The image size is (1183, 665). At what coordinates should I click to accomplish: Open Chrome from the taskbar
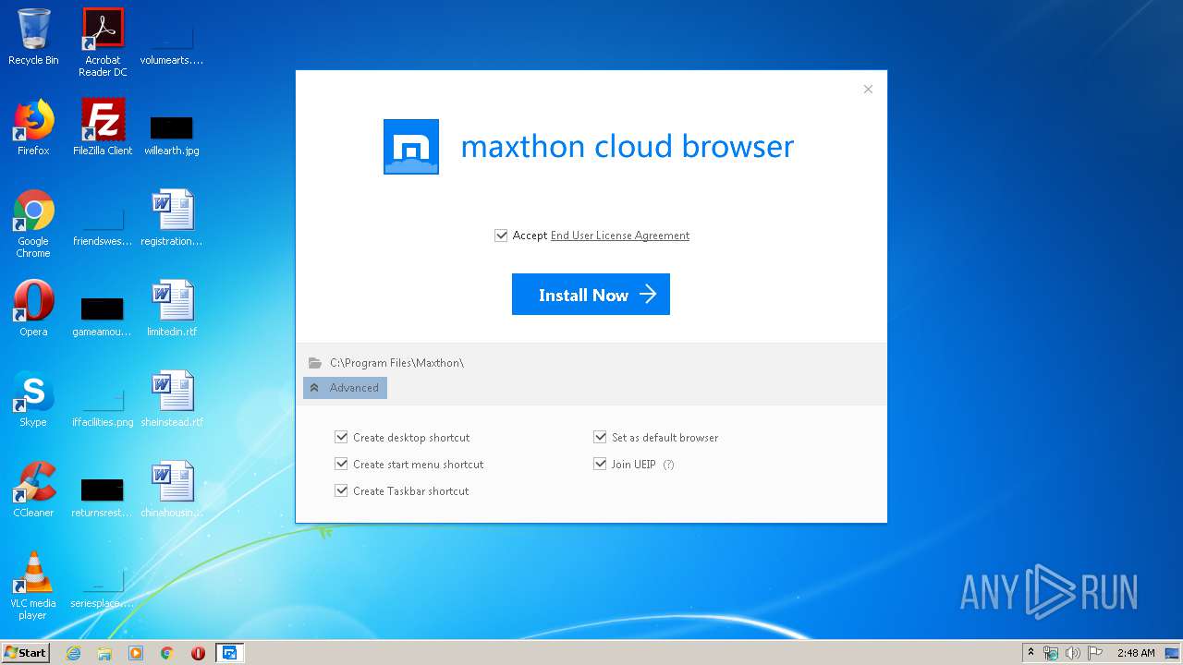click(167, 653)
